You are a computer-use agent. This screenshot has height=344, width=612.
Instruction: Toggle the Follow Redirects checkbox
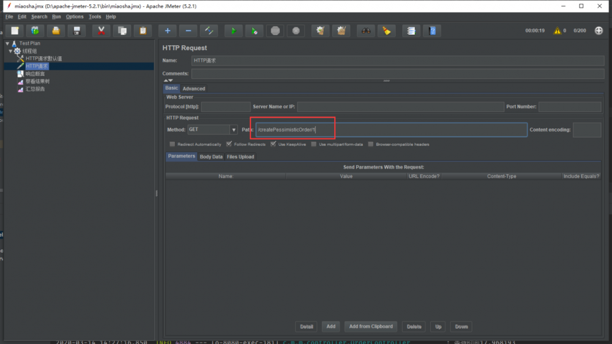(x=229, y=144)
